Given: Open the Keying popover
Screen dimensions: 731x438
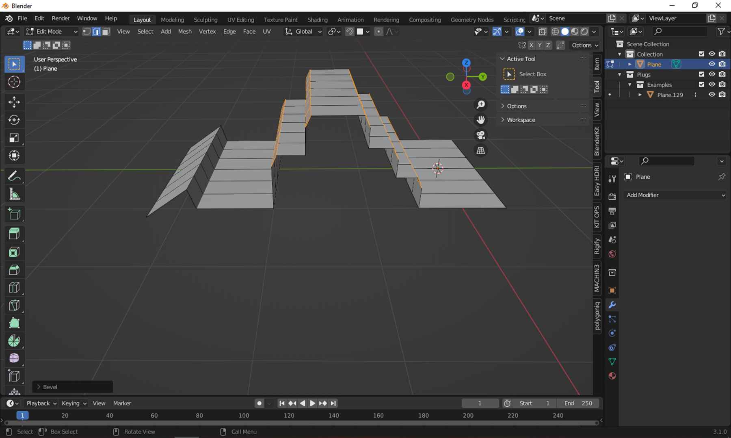Looking at the screenshot, I should tap(74, 403).
